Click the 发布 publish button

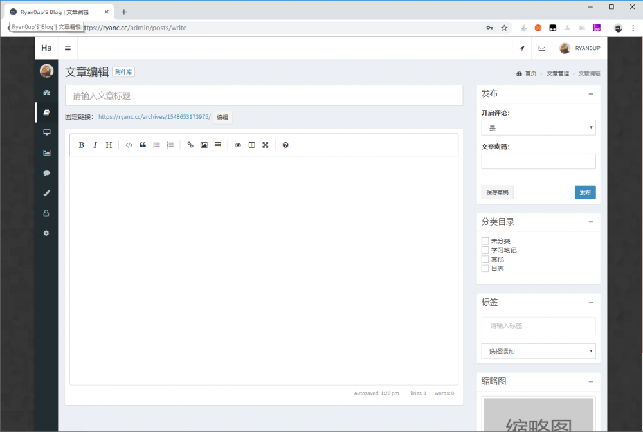click(584, 192)
